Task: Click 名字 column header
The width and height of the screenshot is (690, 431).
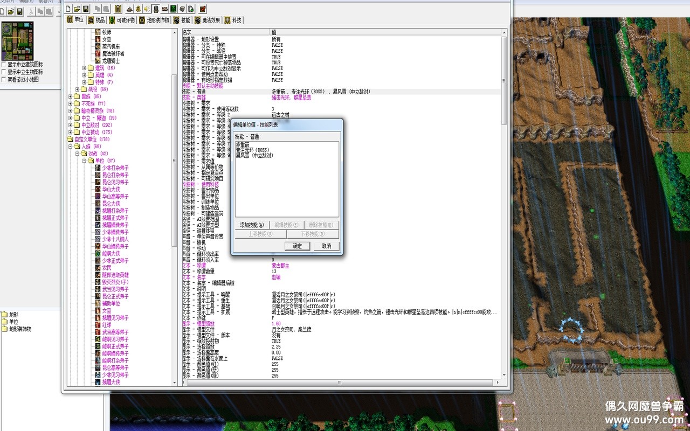Action: pyautogui.click(x=226, y=32)
